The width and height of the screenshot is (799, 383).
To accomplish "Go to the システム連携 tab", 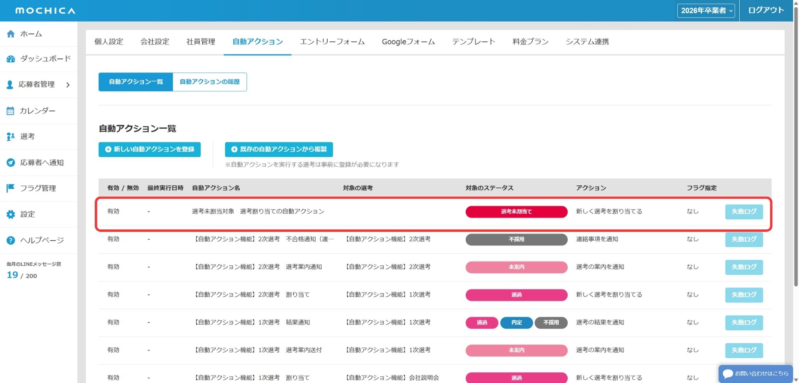I will pos(587,42).
